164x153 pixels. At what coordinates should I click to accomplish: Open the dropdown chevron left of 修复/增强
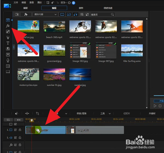66,114
